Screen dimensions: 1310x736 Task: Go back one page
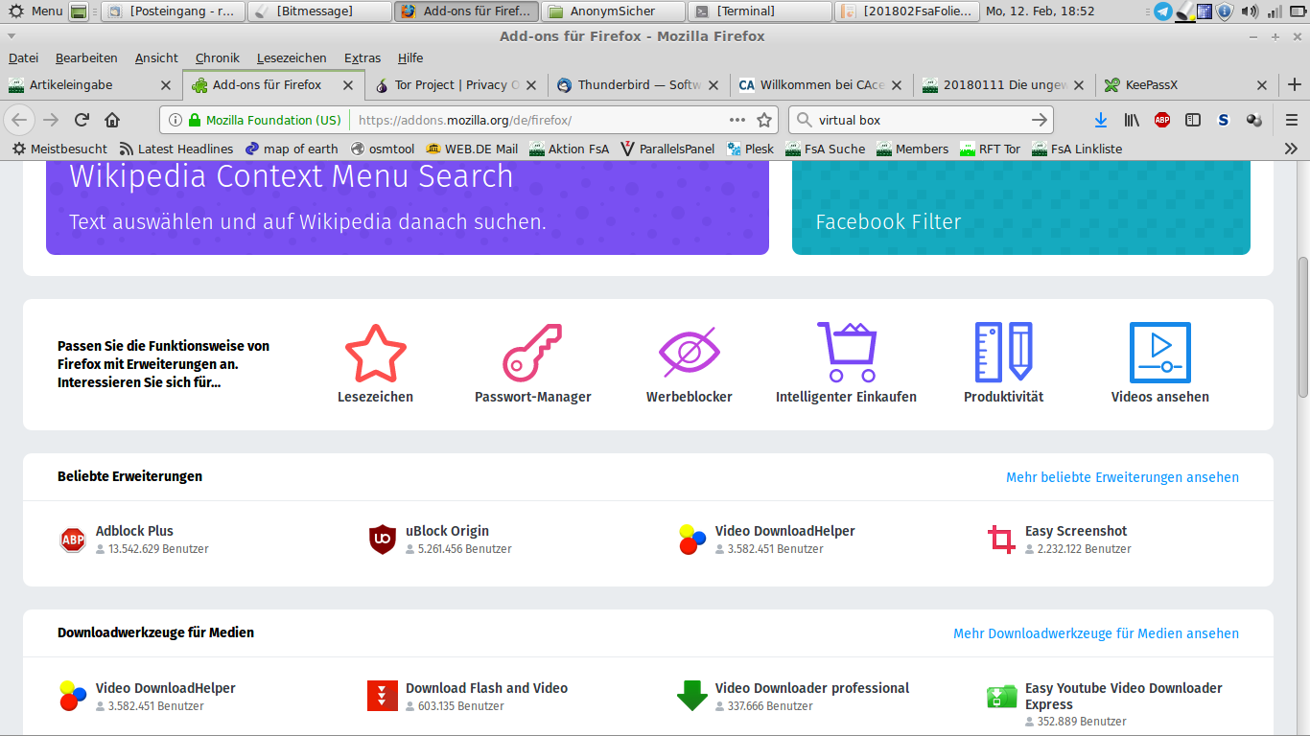pos(20,120)
